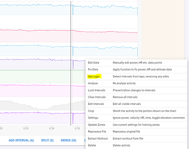The height and width of the screenshot is (149, 189).
Task: Click the 0:30 time axis marker
Action: [52, 128]
